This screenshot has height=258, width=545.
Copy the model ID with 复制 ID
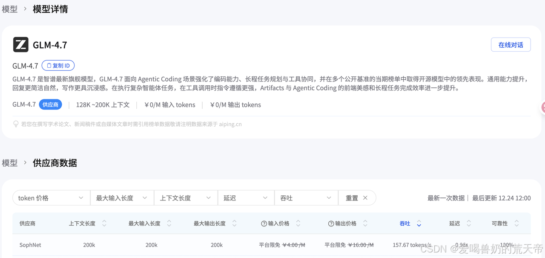coord(58,66)
